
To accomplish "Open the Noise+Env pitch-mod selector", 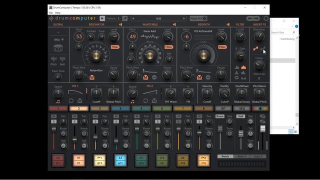I will (x=96, y=70).
